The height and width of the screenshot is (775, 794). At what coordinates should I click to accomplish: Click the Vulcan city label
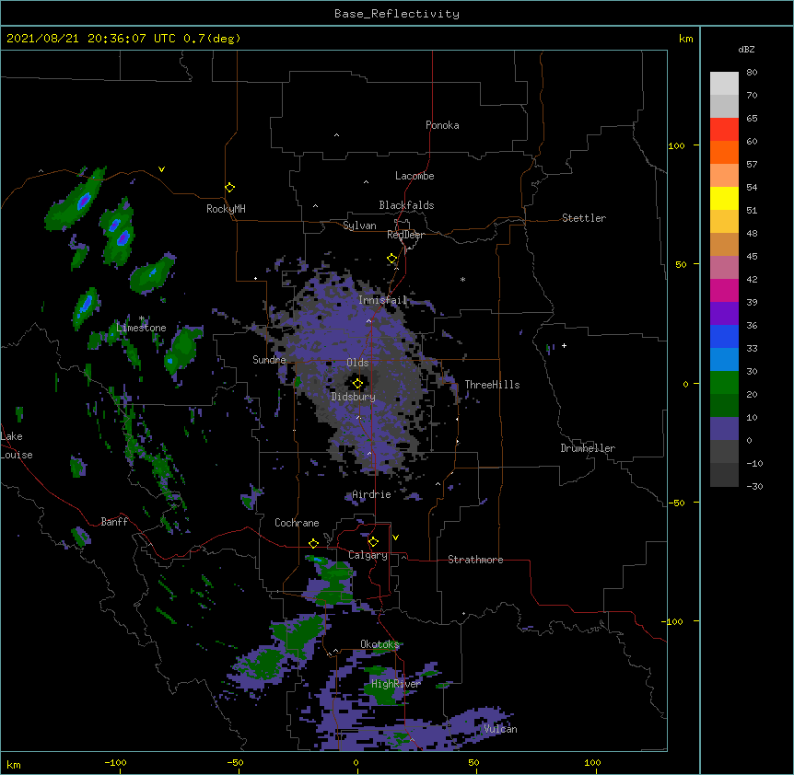pos(500,729)
